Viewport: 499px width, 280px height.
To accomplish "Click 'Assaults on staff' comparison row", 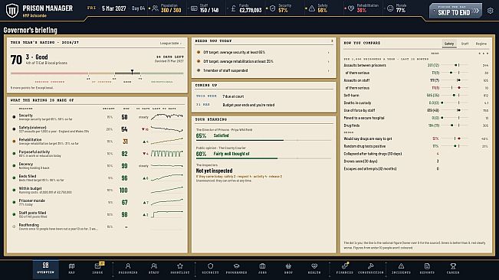I will (x=416, y=80).
